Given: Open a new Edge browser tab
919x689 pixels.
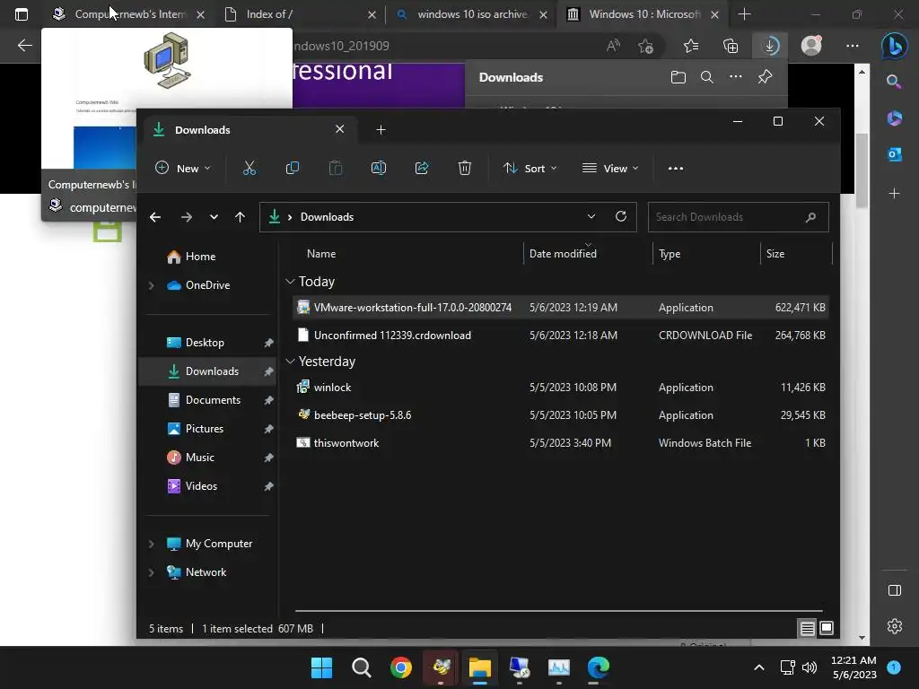Looking at the screenshot, I should tap(744, 14).
